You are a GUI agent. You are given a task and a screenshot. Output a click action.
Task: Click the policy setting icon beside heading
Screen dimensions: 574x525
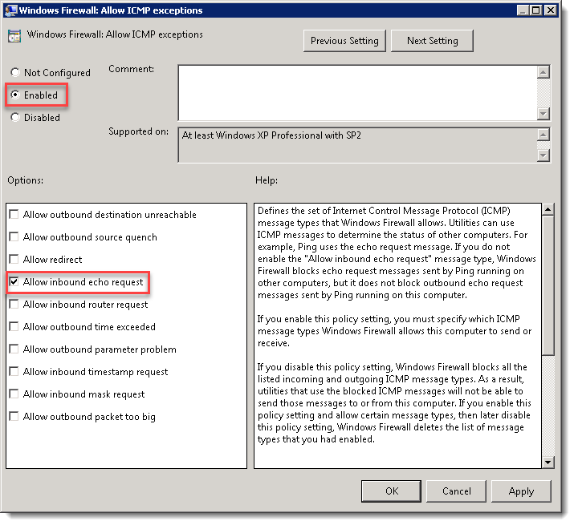(x=15, y=37)
